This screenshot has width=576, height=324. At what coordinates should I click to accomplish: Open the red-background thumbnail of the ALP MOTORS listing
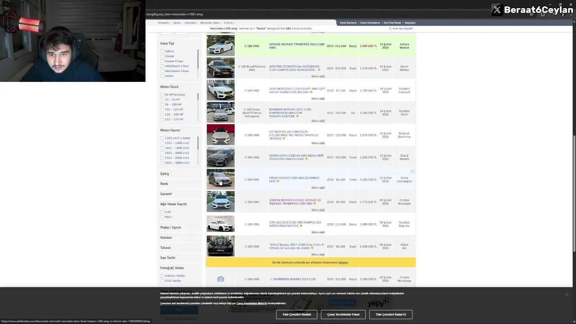(220, 135)
